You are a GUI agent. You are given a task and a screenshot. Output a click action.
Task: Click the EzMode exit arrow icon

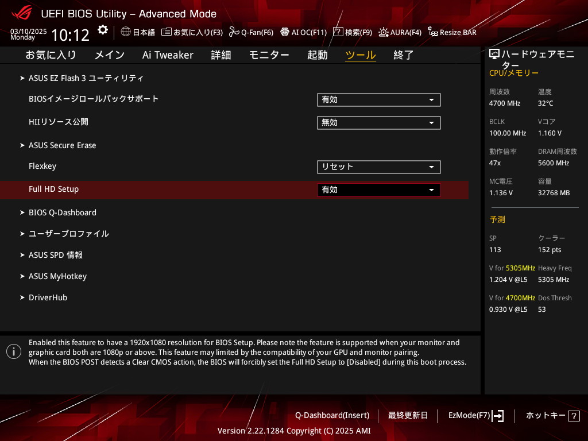click(x=498, y=416)
